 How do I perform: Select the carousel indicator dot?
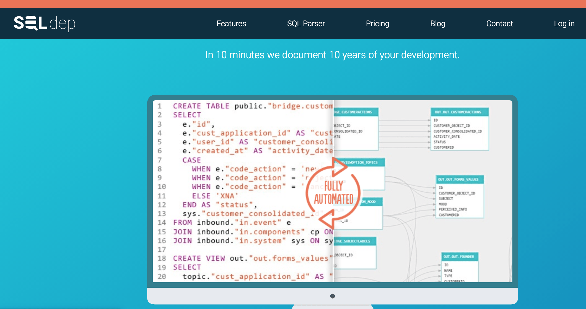click(332, 296)
